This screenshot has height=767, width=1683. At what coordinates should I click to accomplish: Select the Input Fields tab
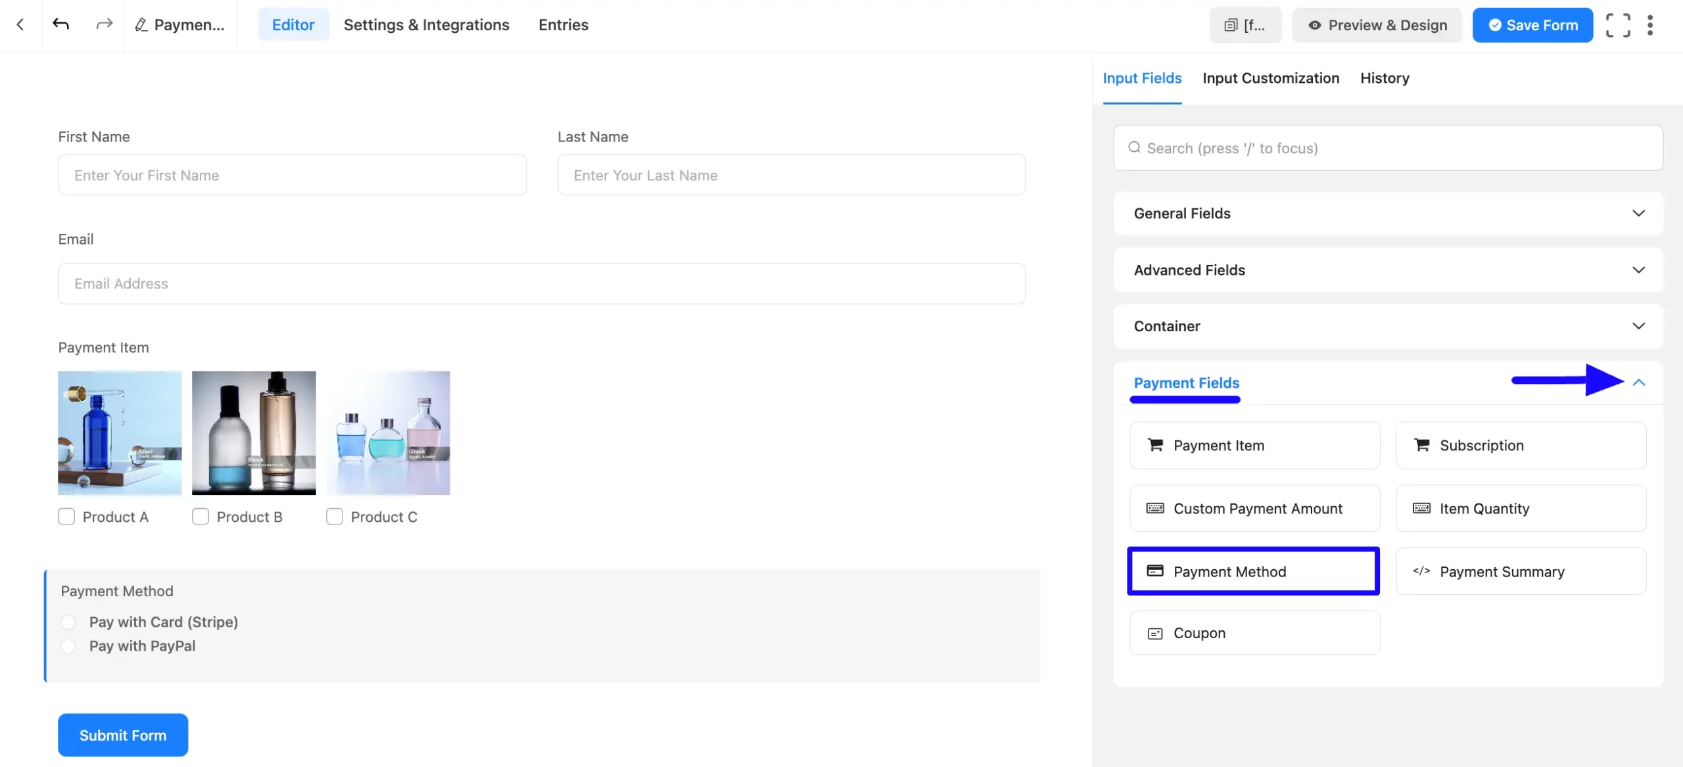[x=1142, y=78]
